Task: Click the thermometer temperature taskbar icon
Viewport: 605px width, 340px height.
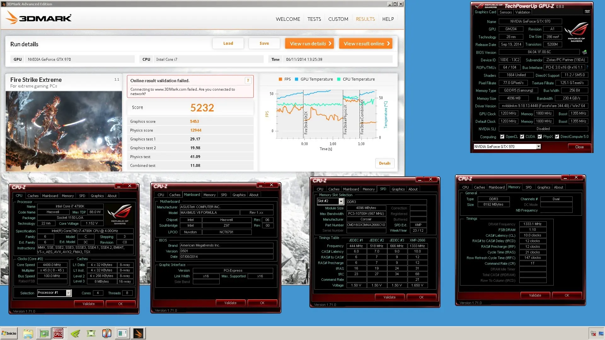Action: click(x=107, y=333)
